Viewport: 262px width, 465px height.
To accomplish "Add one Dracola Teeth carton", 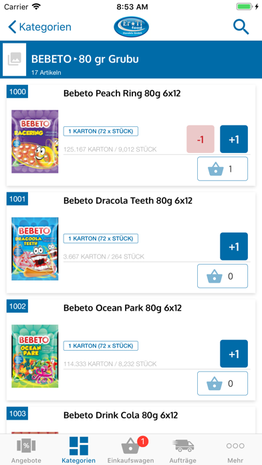I will (234, 247).
